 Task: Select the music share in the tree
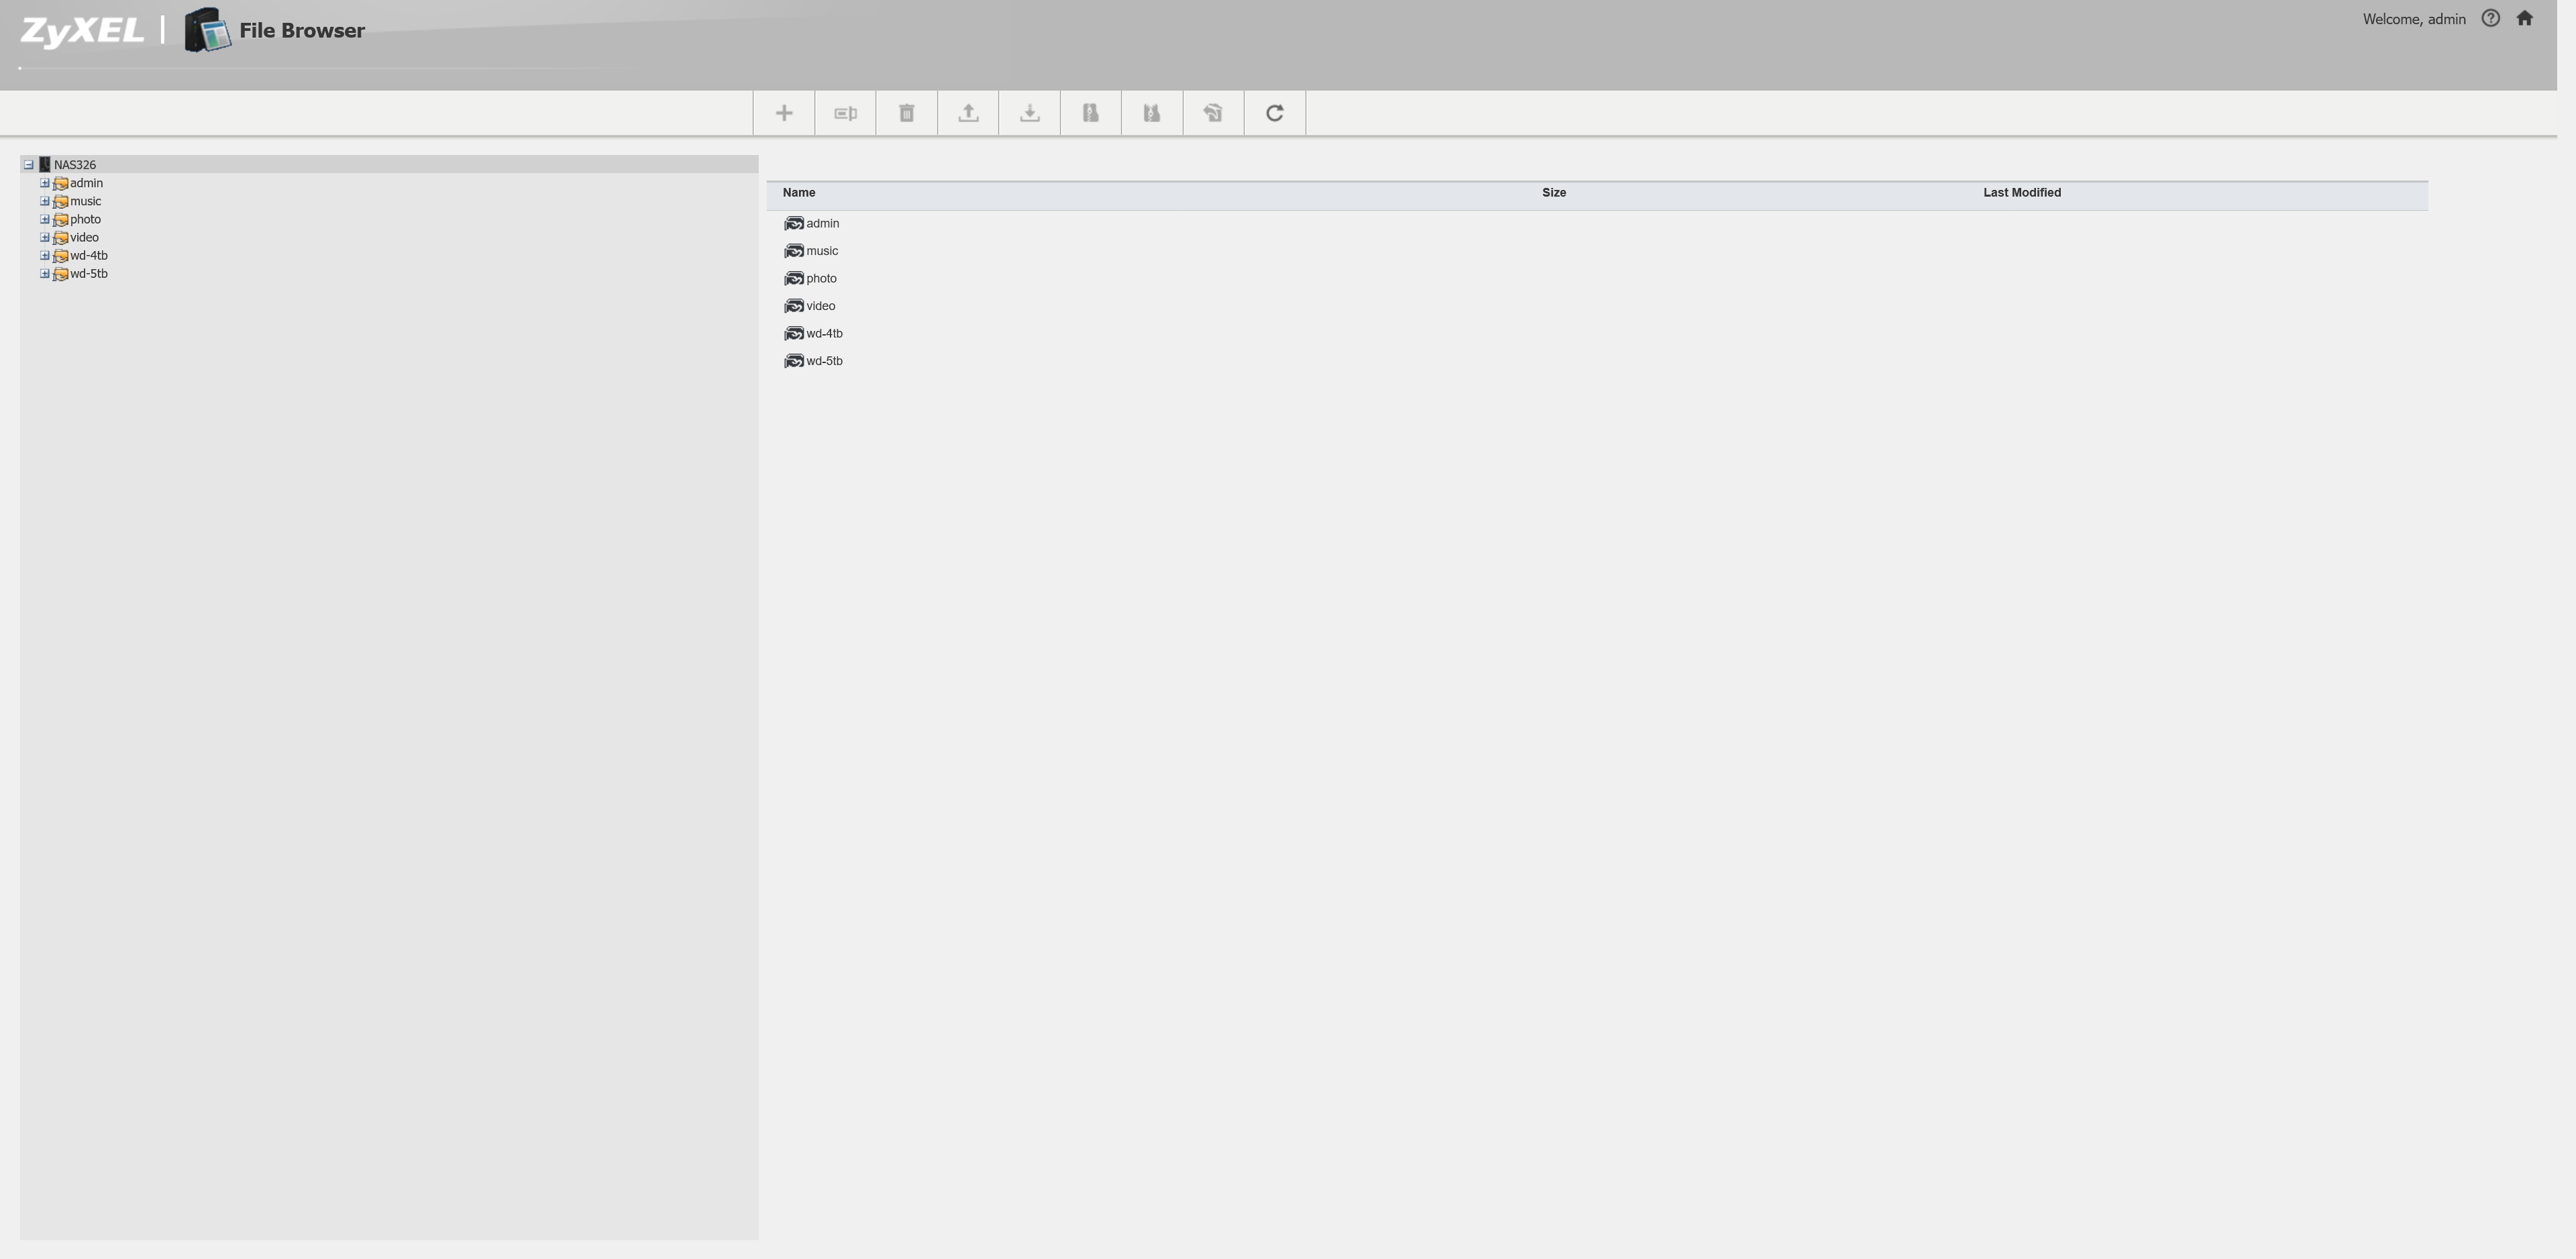click(x=85, y=201)
